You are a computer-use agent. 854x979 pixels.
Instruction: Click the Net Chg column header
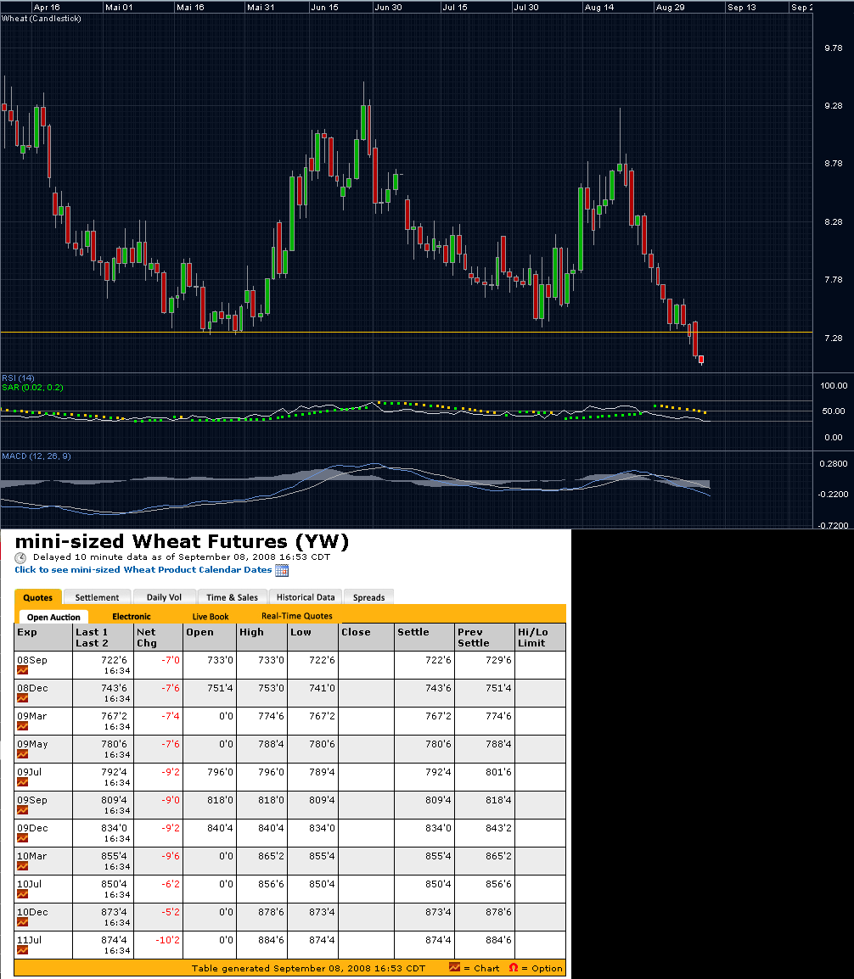click(159, 637)
